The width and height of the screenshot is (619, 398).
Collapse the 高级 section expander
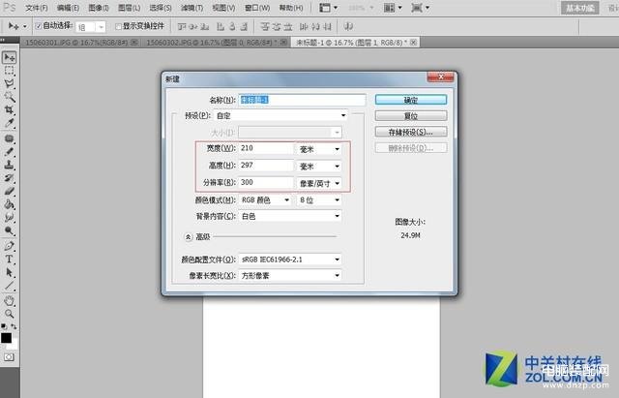(x=189, y=236)
